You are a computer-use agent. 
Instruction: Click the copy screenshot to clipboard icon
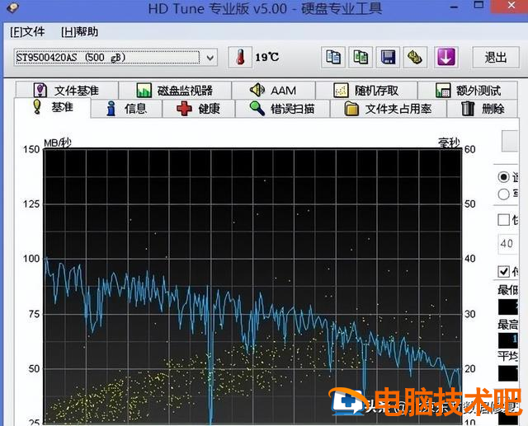pyautogui.click(x=361, y=57)
